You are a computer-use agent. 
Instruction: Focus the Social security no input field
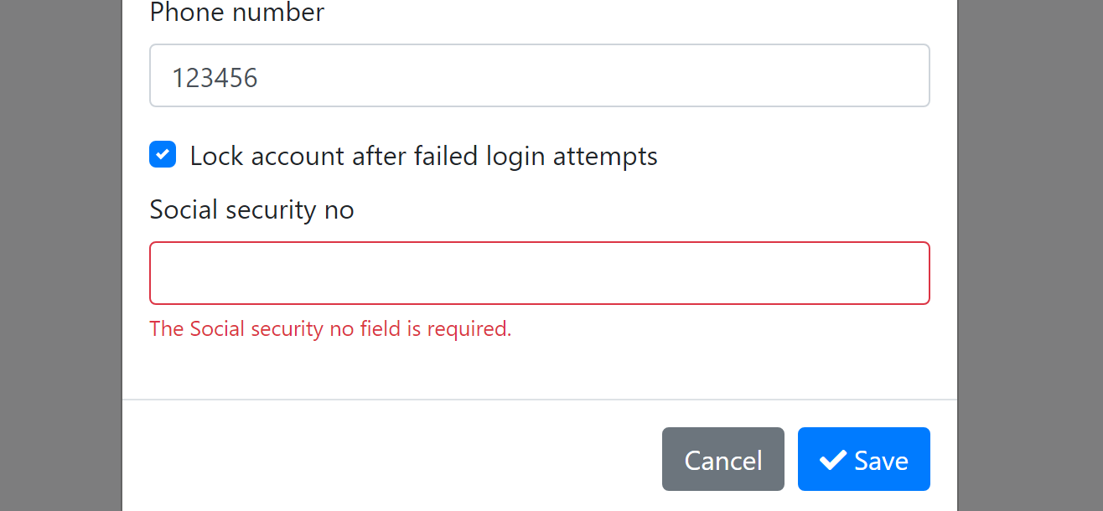click(x=539, y=272)
